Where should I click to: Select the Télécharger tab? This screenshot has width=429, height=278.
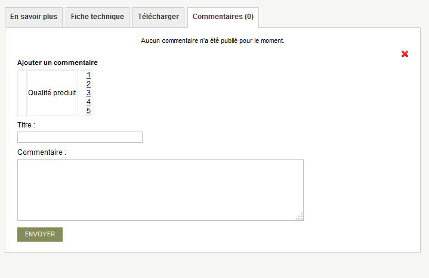point(158,17)
